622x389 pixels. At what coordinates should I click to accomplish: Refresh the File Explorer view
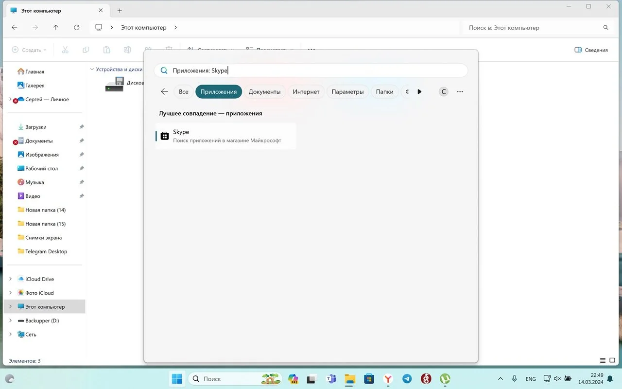[77, 28]
